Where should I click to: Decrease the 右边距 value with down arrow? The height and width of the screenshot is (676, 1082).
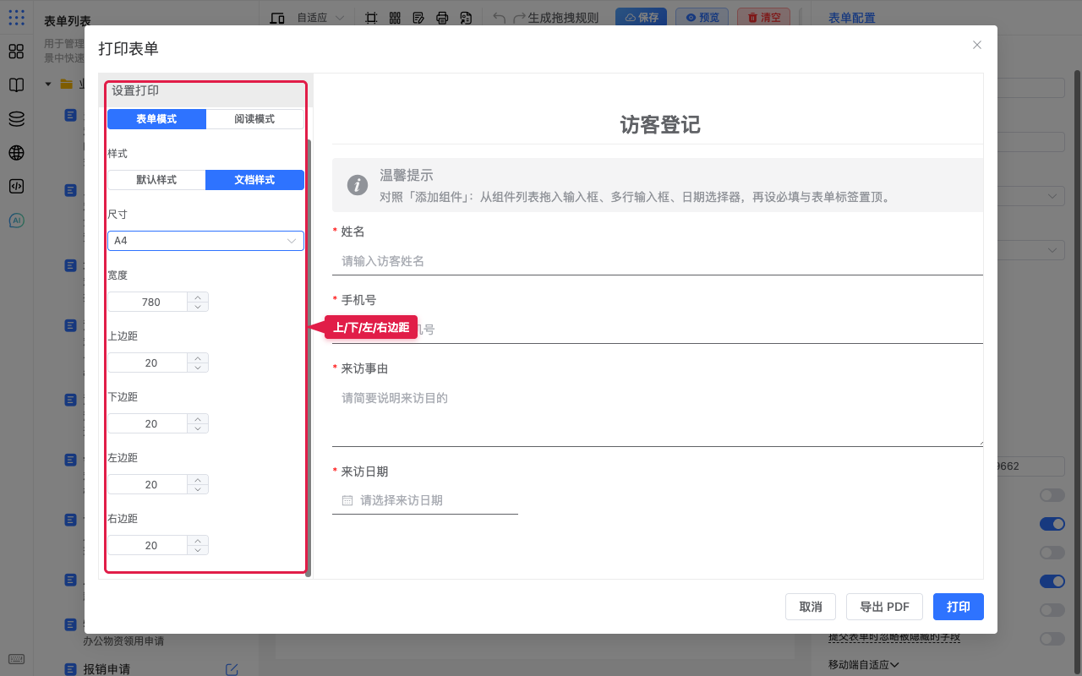[x=198, y=550]
